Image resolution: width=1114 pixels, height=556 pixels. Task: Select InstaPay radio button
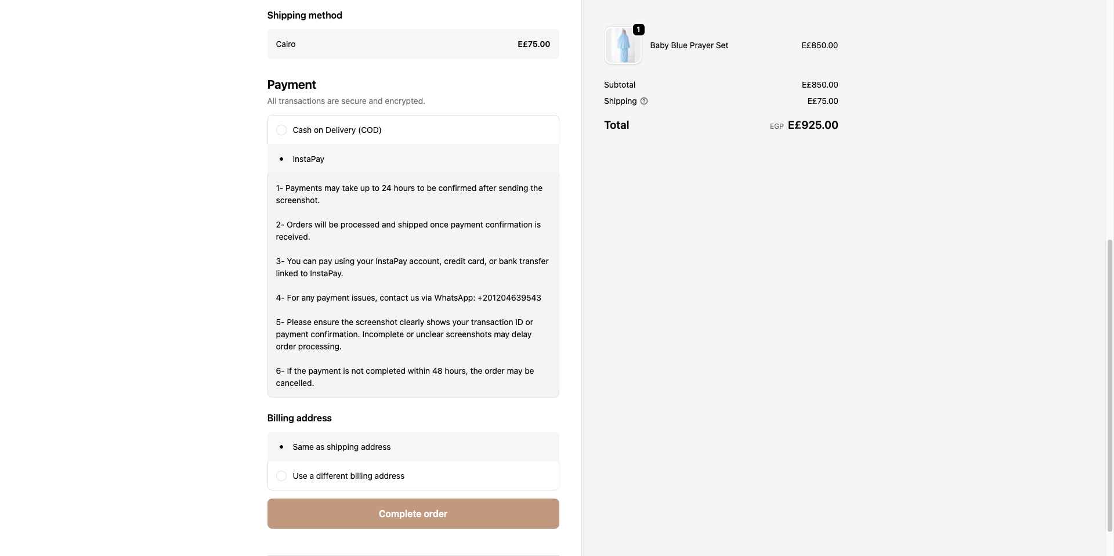tap(281, 159)
